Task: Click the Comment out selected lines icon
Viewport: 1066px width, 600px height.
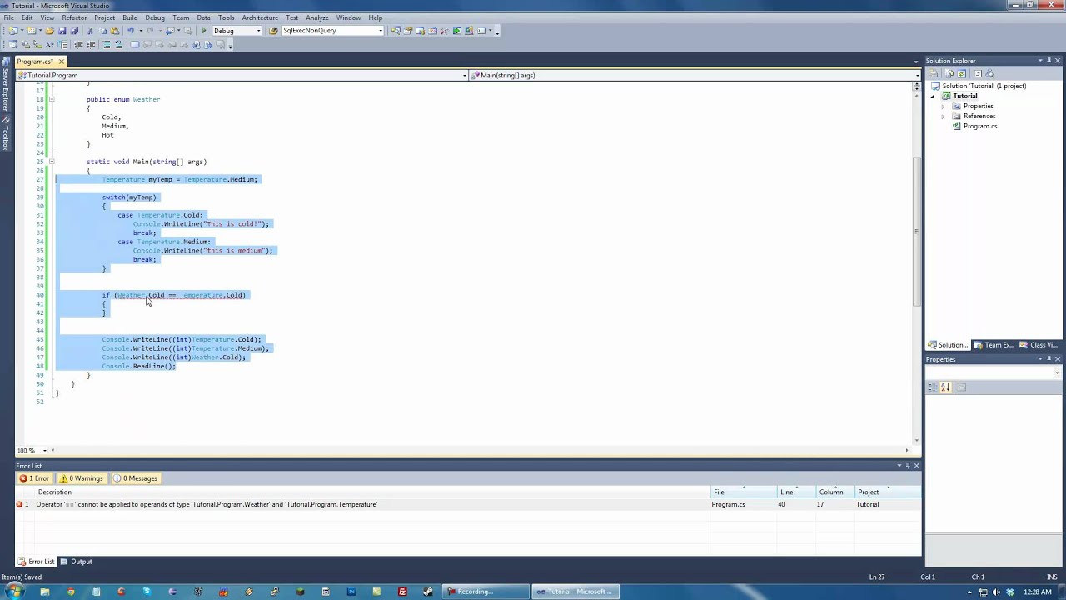Action: coord(107,44)
